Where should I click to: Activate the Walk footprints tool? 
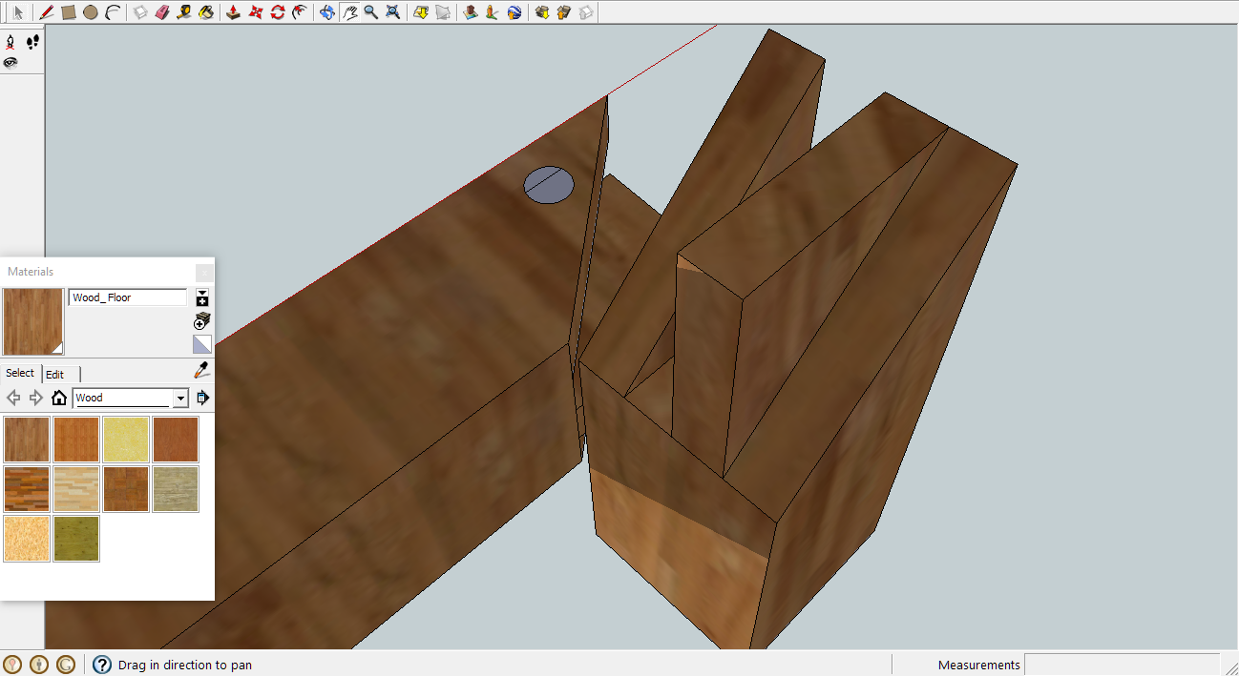[x=32, y=42]
